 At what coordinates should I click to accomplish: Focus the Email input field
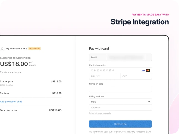click(x=120, y=57)
